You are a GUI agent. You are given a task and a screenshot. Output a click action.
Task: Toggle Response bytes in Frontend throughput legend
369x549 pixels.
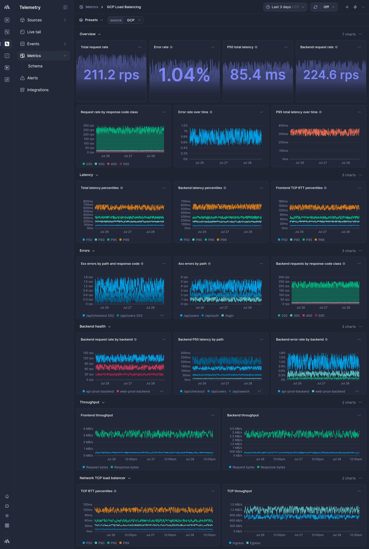click(125, 467)
